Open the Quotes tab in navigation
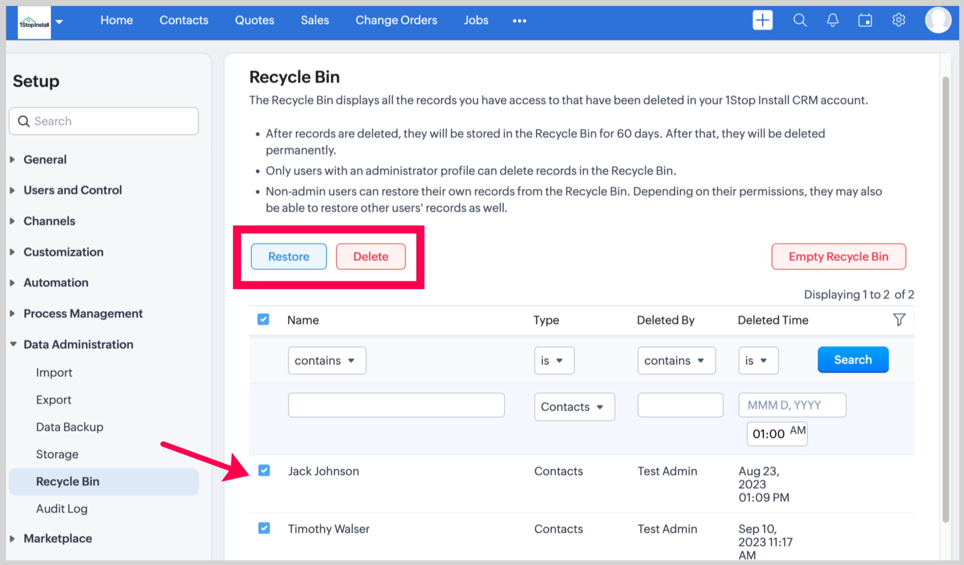Image resolution: width=964 pixels, height=565 pixels. (x=254, y=20)
